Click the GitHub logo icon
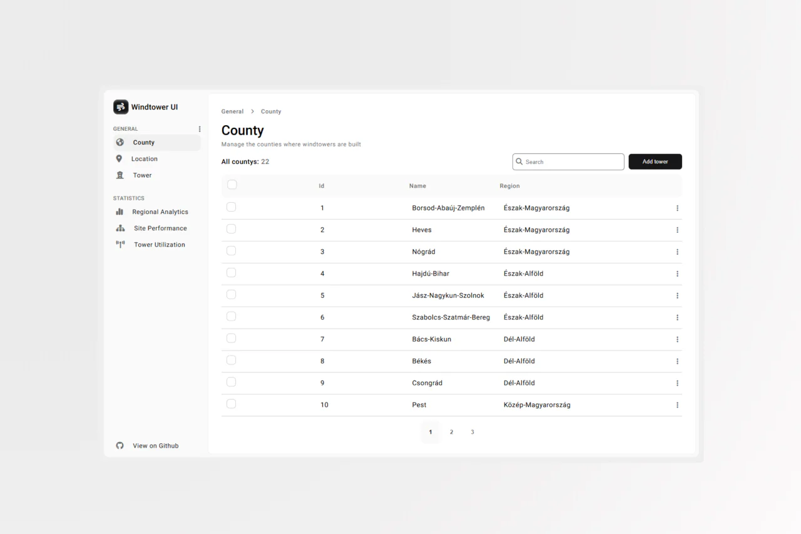801x534 pixels. (x=120, y=446)
